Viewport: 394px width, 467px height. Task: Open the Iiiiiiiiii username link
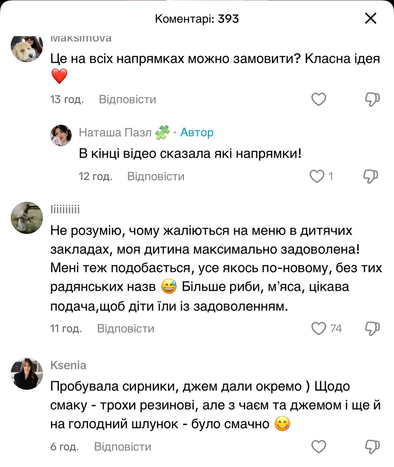pyautogui.click(x=65, y=209)
